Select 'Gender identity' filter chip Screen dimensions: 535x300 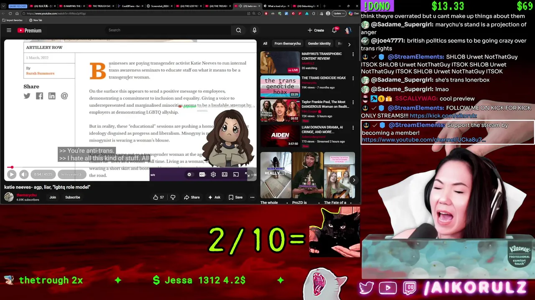[319, 43]
